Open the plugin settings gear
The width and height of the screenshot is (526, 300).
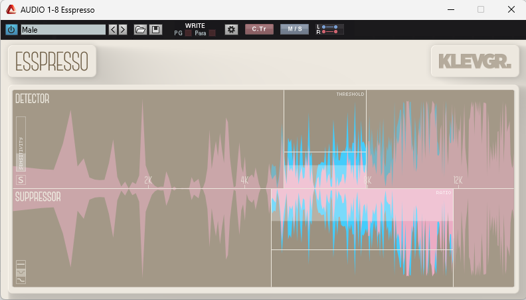pos(231,29)
